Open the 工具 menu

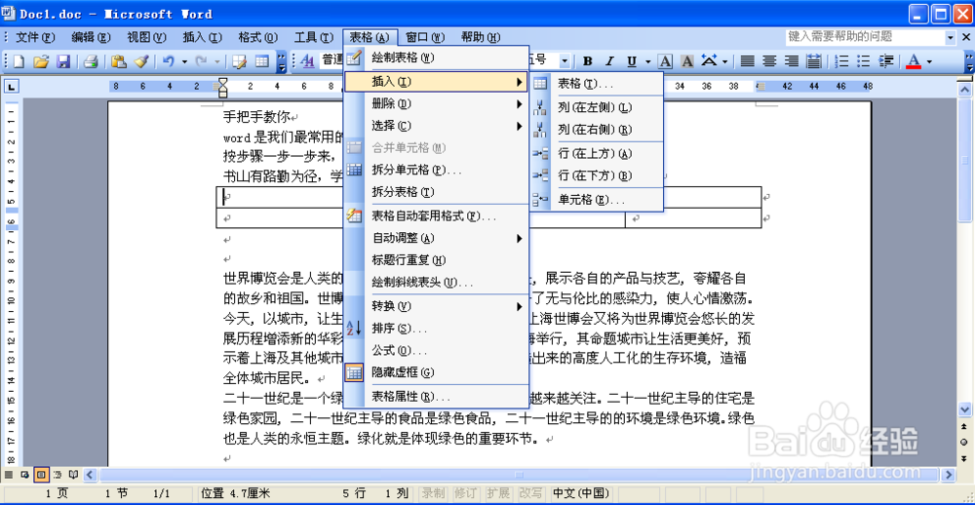(x=313, y=37)
